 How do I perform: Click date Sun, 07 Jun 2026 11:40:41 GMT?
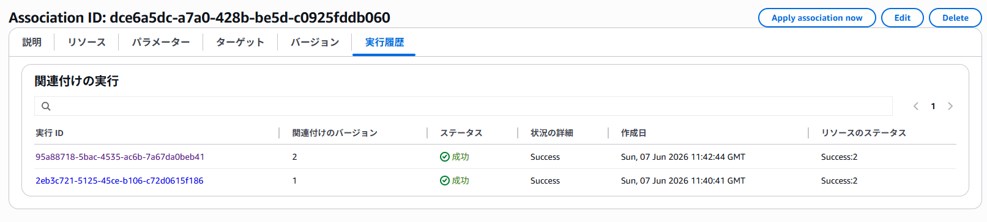point(683,181)
